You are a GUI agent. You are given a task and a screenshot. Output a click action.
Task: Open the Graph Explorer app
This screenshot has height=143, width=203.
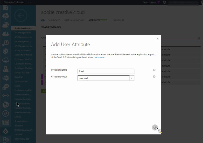pos(21,121)
